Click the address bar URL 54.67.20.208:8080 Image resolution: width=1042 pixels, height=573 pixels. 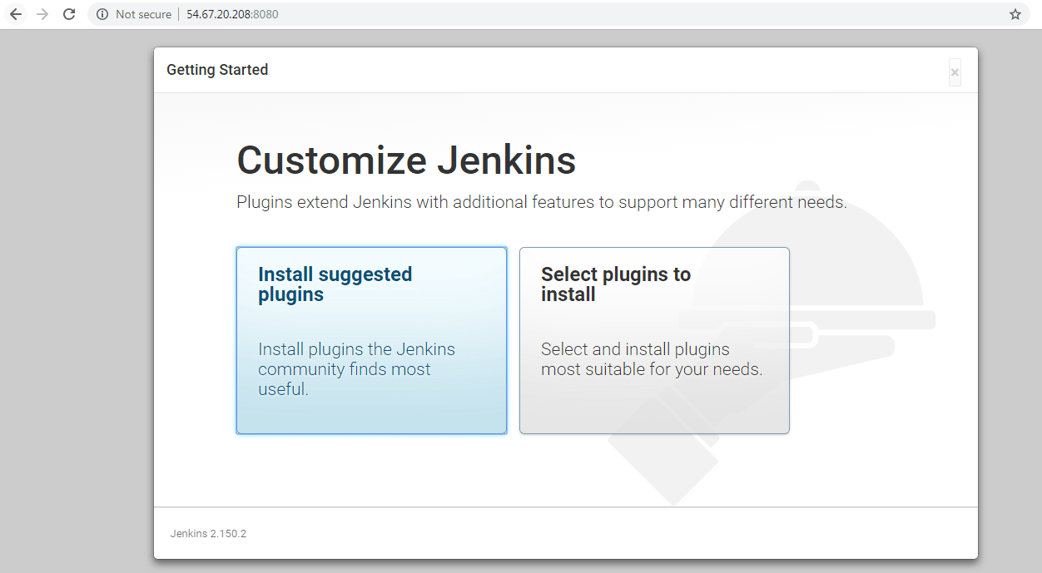point(232,14)
